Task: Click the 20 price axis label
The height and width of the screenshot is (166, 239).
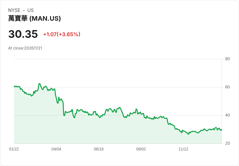Action: (227, 143)
